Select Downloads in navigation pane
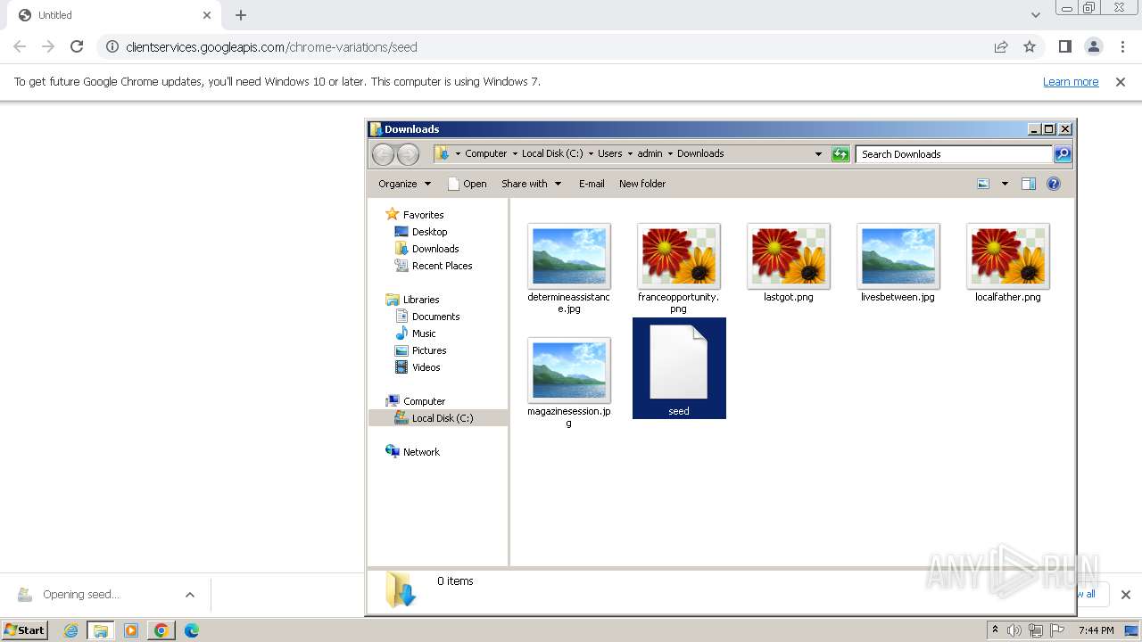 pyautogui.click(x=435, y=249)
